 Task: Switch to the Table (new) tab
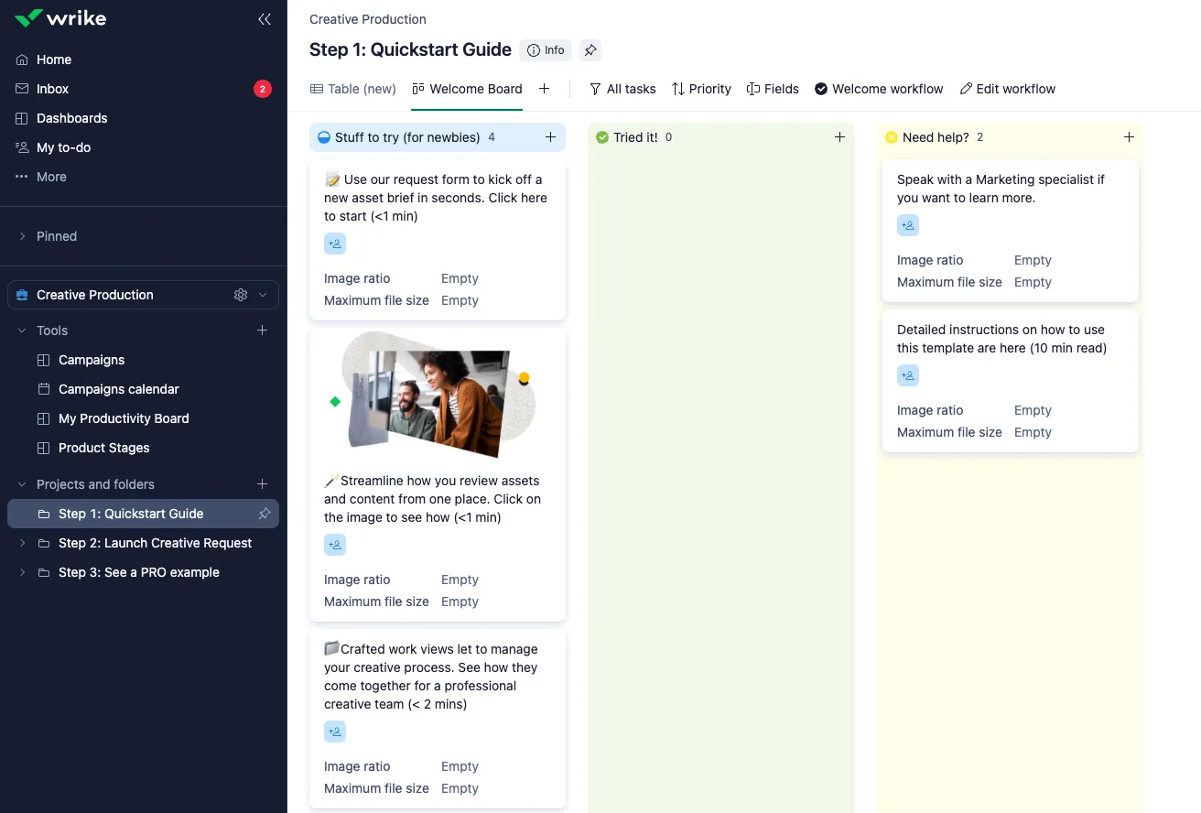353,89
